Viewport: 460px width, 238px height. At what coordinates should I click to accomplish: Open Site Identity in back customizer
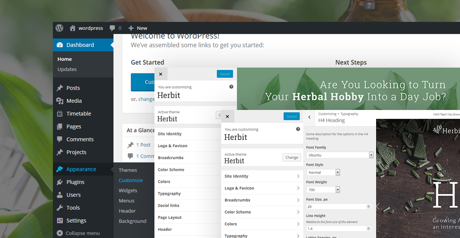pyautogui.click(x=188, y=134)
